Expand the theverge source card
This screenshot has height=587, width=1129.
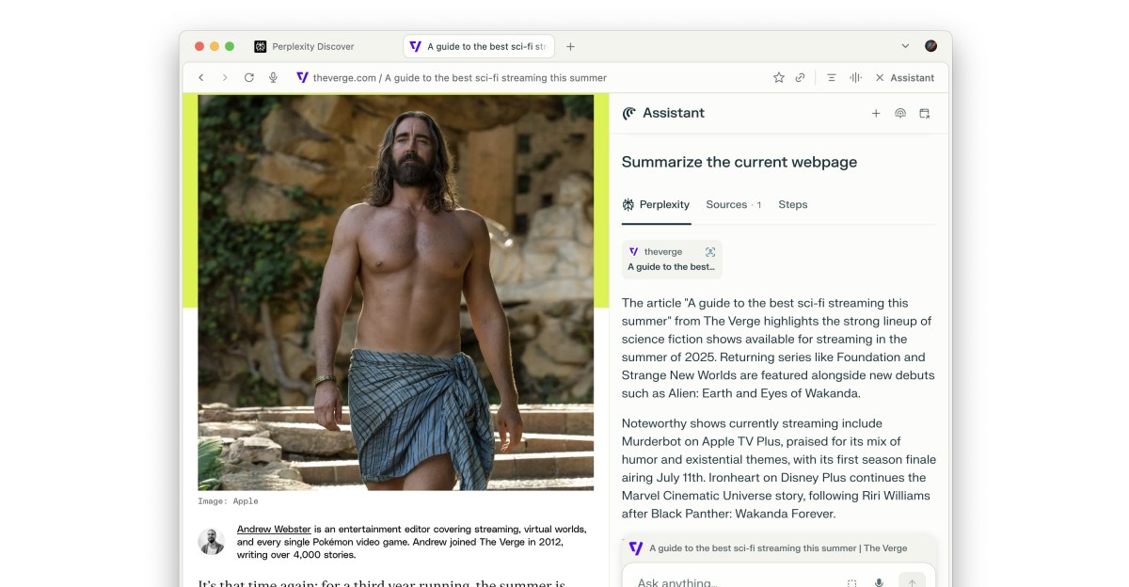tap(710, 252)
